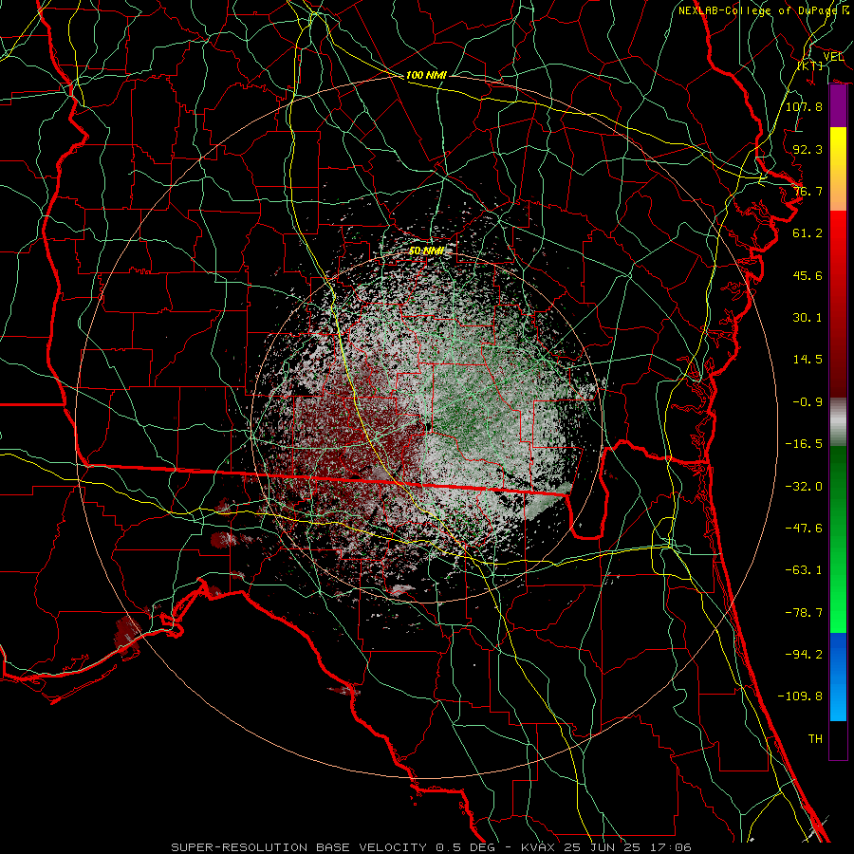Pick the blue segment of the velocity color bar
This screenshot has width=854, height=854.
pos(838,677)
